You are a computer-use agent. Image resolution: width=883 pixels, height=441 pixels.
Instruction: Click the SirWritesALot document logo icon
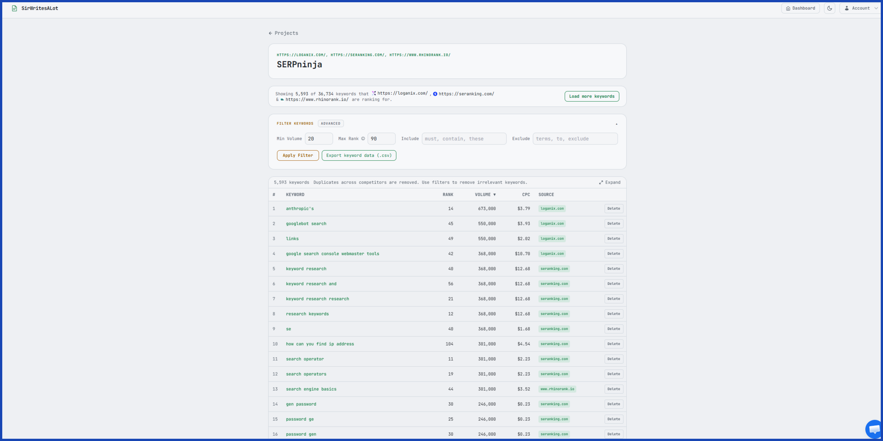click(14, 8)
